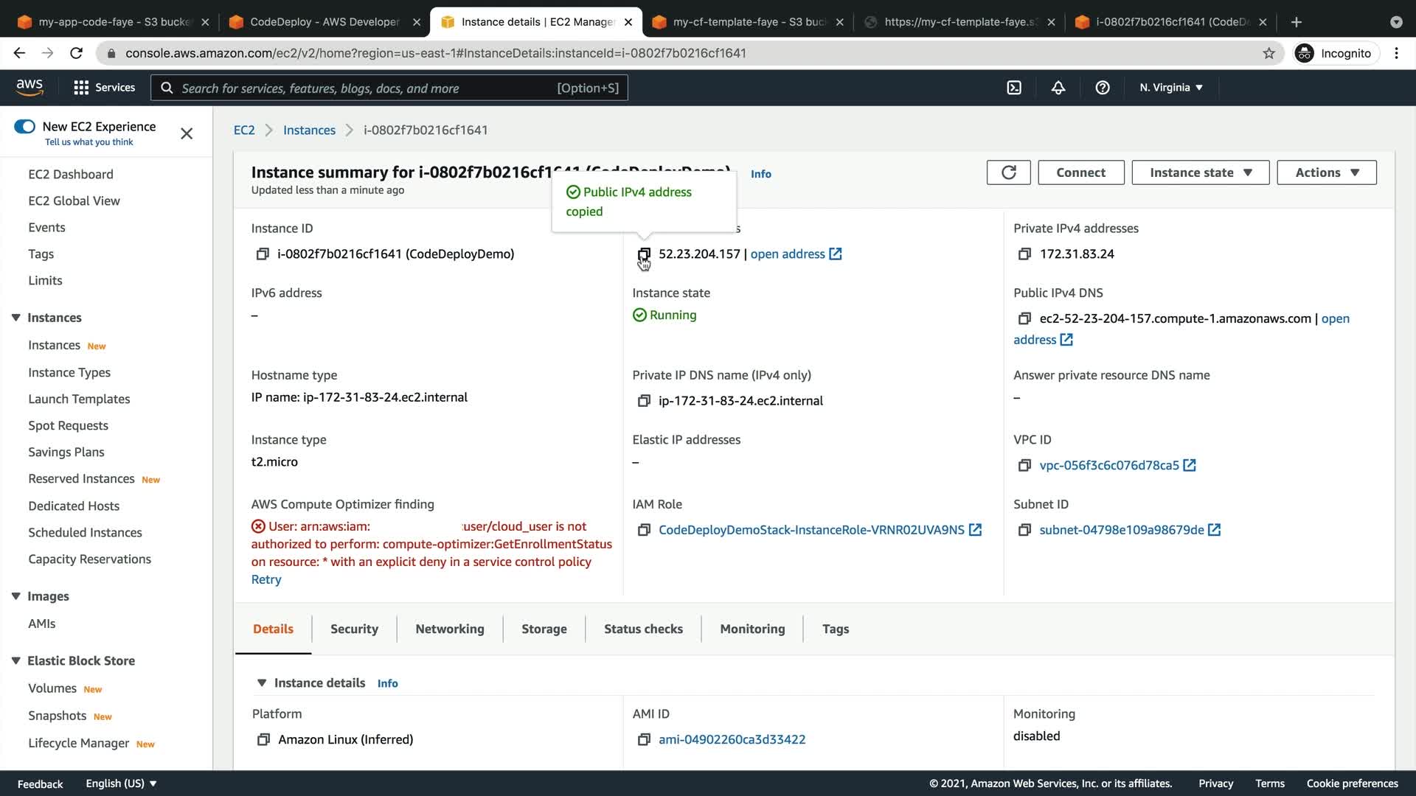Switch to the Networking tab

click(449, 629)
